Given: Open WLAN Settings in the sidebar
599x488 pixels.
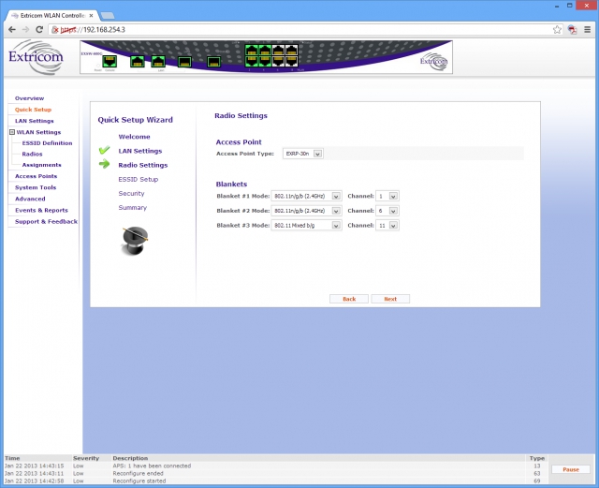Looking at the screenshot, I should click(38, 132).
